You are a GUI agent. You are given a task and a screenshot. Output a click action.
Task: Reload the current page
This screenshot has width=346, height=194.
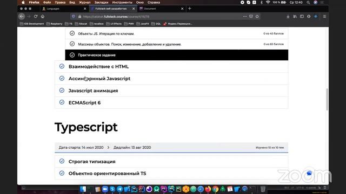pos(36,16)
